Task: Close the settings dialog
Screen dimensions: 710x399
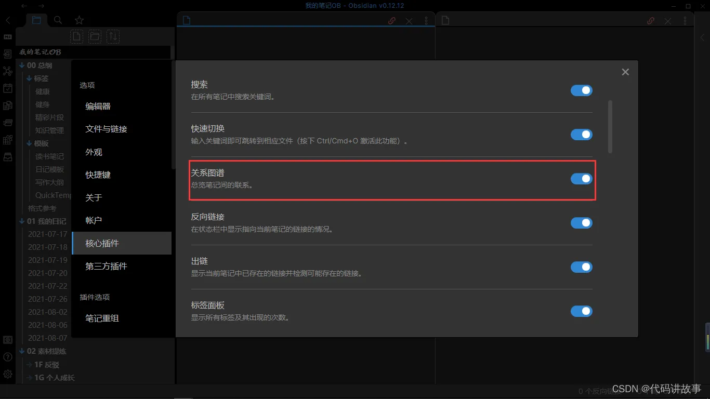Action: click(x=625, y=72)
